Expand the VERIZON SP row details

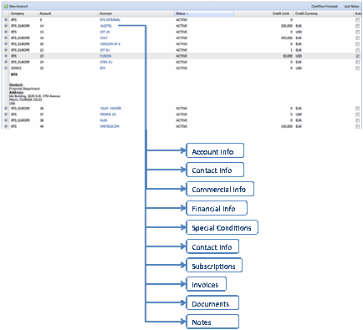pyautogui.click(x=6, y=44)
